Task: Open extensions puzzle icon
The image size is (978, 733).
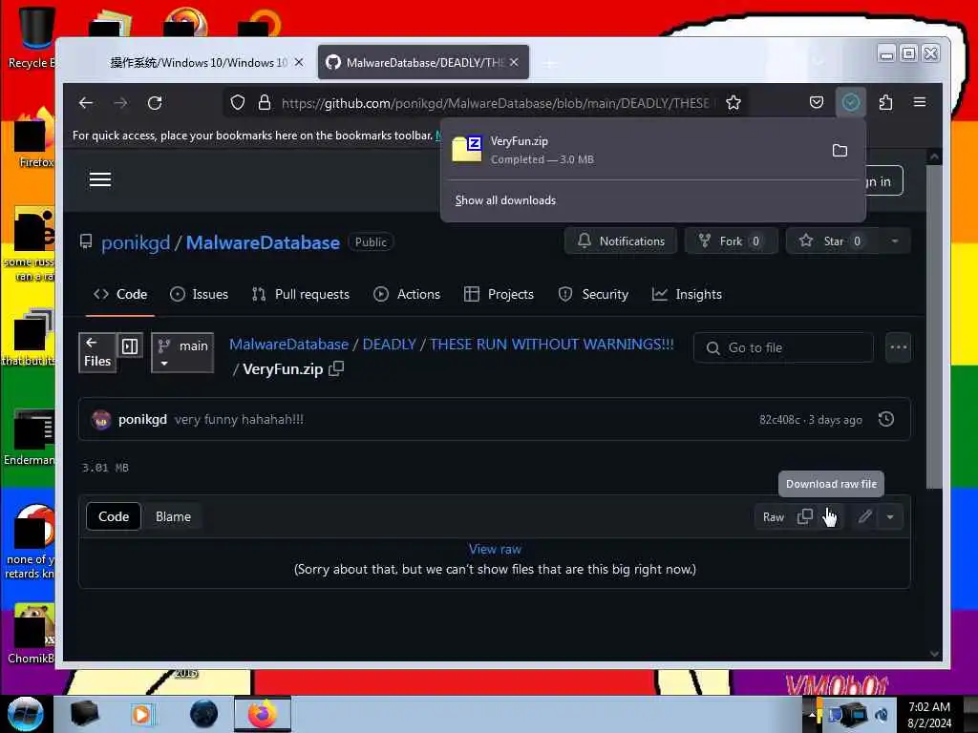Action: tap(885, 102)
